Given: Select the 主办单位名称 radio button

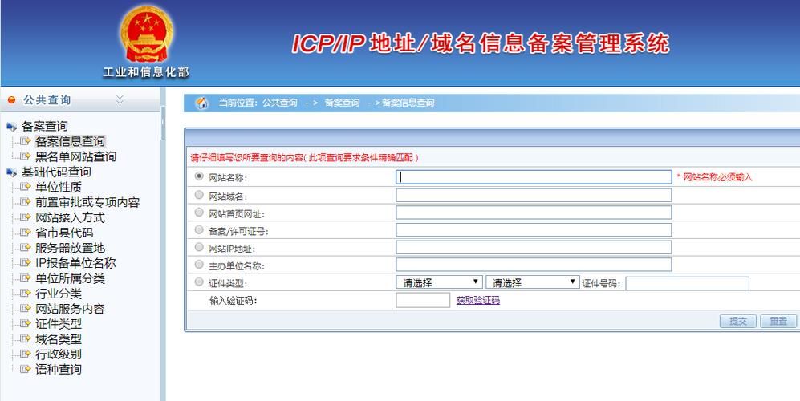Looking at the screenshot, I should [x=199, y=265].
